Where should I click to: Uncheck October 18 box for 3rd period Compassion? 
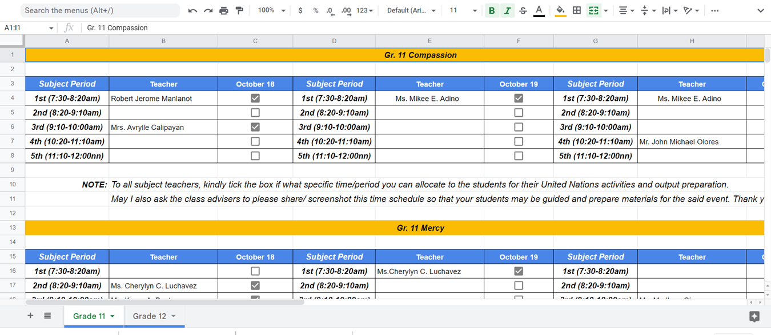pyautogui.click(x=255, y=127)
